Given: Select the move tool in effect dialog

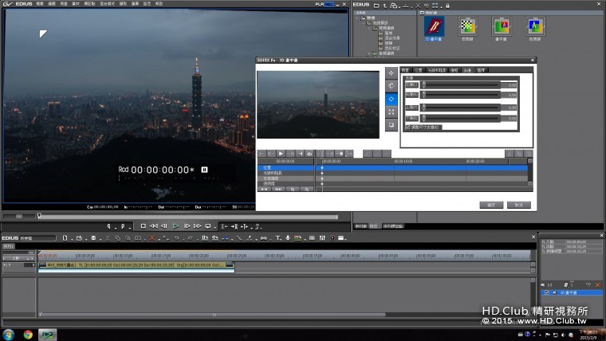Looking at the screenshot, I should [392, 73].
